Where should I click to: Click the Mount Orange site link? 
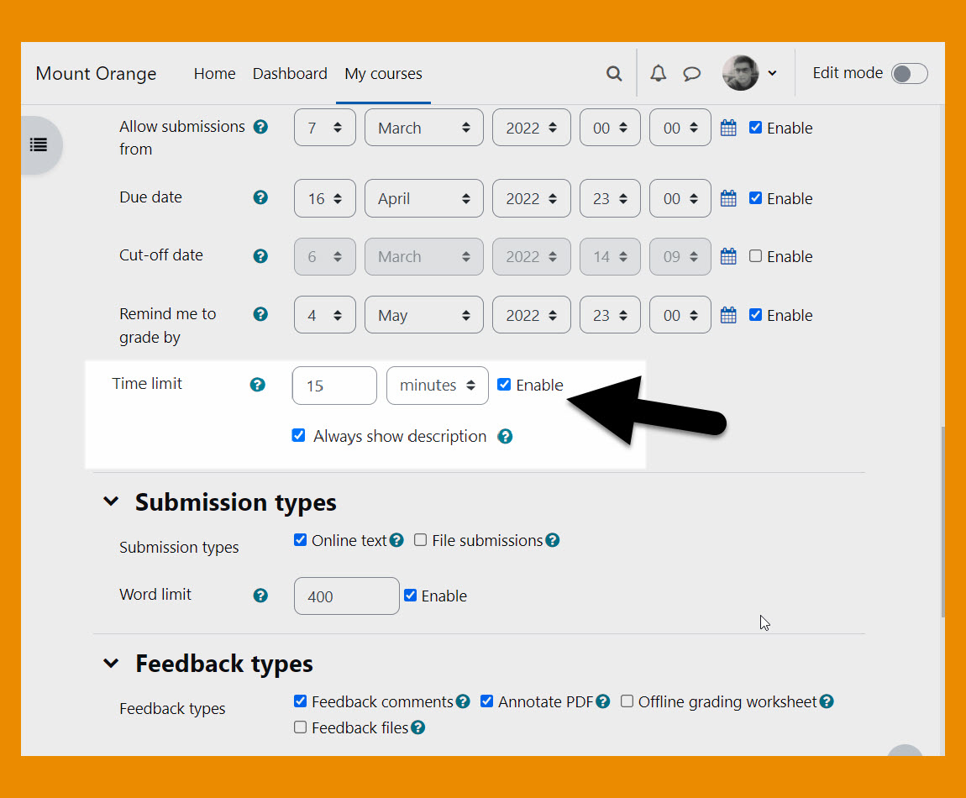[x=96, y=74]
